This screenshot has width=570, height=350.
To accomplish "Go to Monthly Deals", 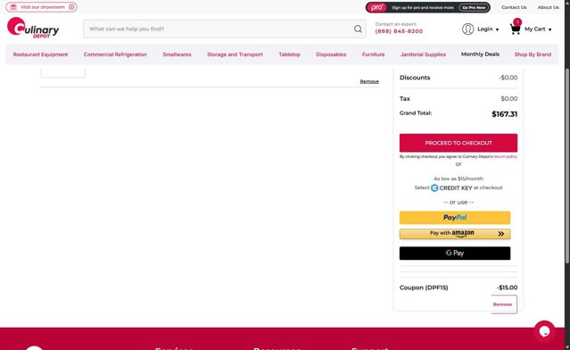I will click(x=480, y=54).
